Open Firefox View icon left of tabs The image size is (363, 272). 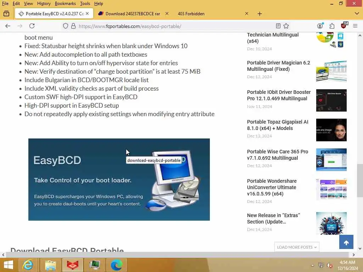click(x=6, y=14)
